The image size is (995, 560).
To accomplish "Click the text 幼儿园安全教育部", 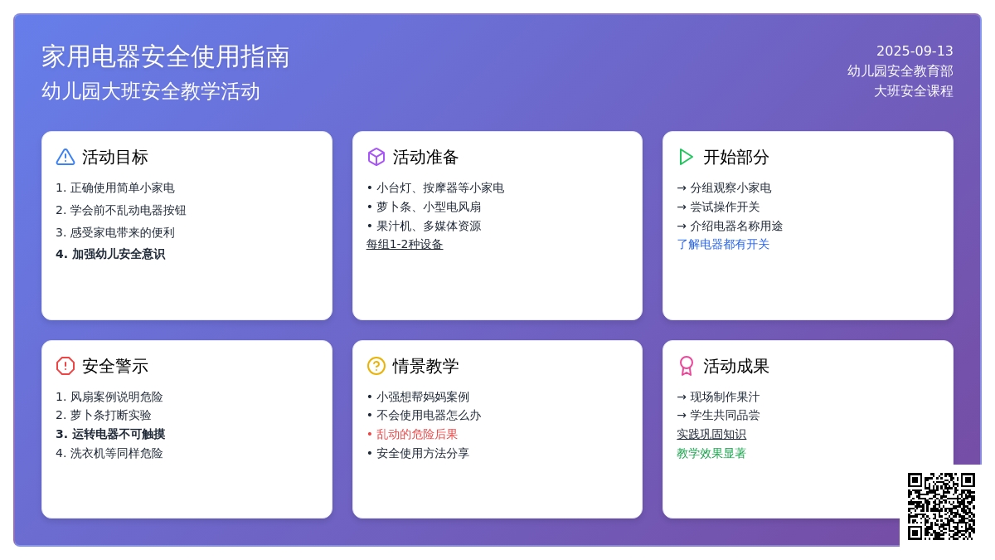I will 900,71.
